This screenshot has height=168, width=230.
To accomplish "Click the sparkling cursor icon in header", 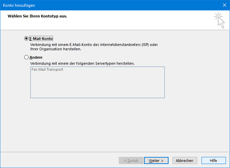I will pos(219,20).
